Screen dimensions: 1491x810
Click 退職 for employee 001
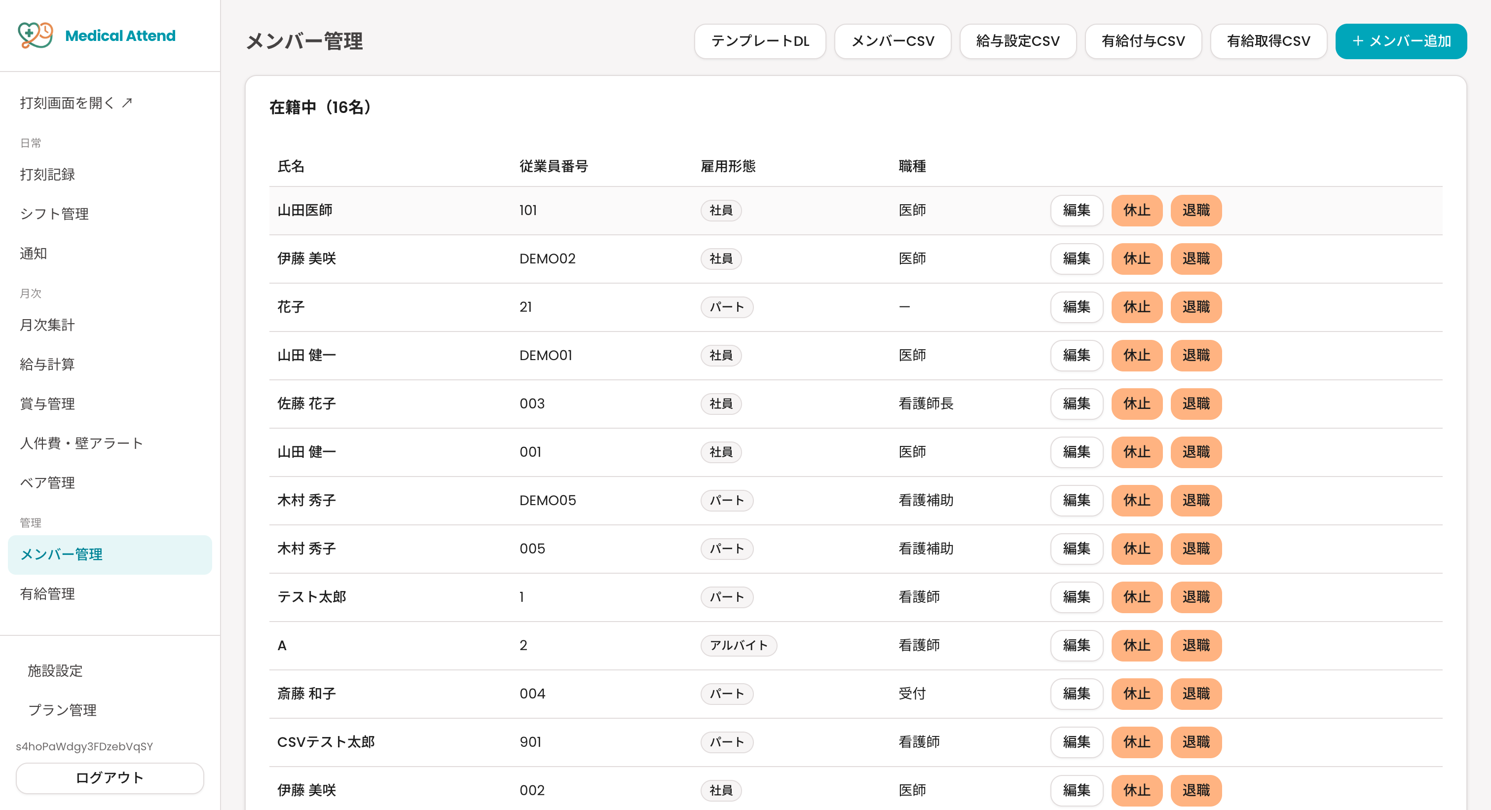click(1196, 452)
